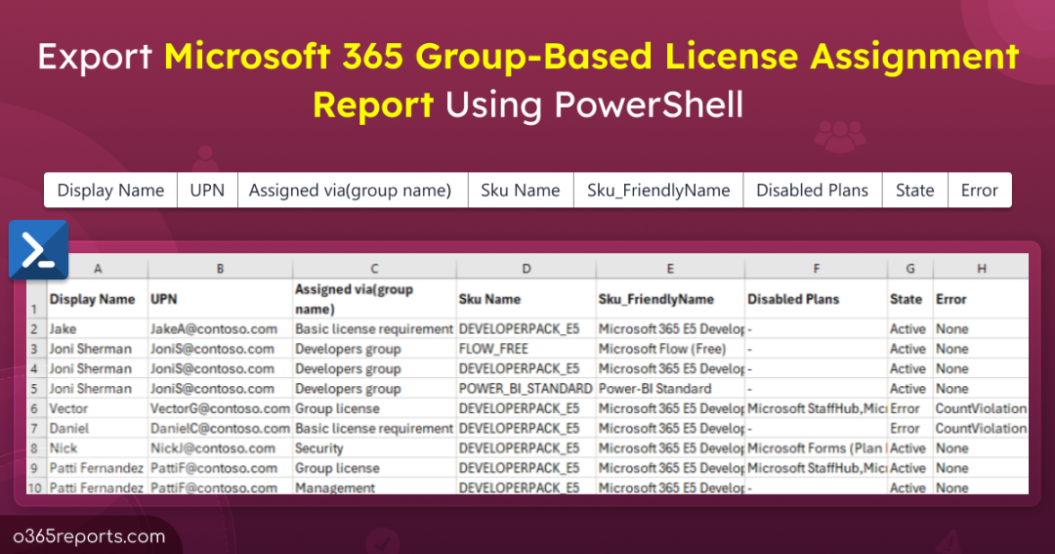Click the 'DanielC@contoso.com' cell
Screen dimensions: 1055x554
[x=220, y=428]
